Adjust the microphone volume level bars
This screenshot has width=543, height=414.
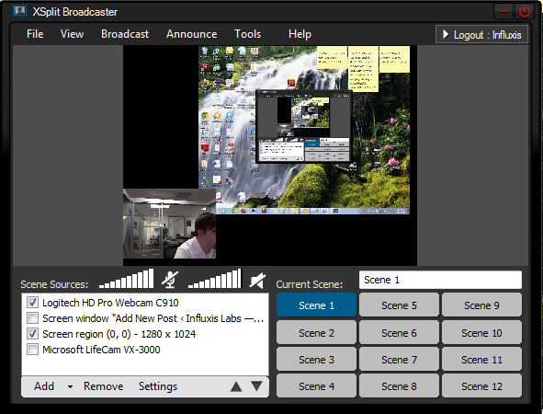click(x=126, y=279)
